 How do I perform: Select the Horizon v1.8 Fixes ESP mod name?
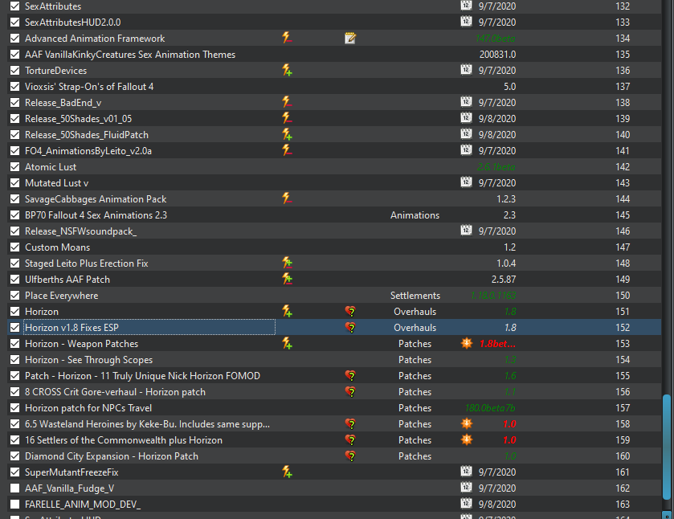pos(71,328)
